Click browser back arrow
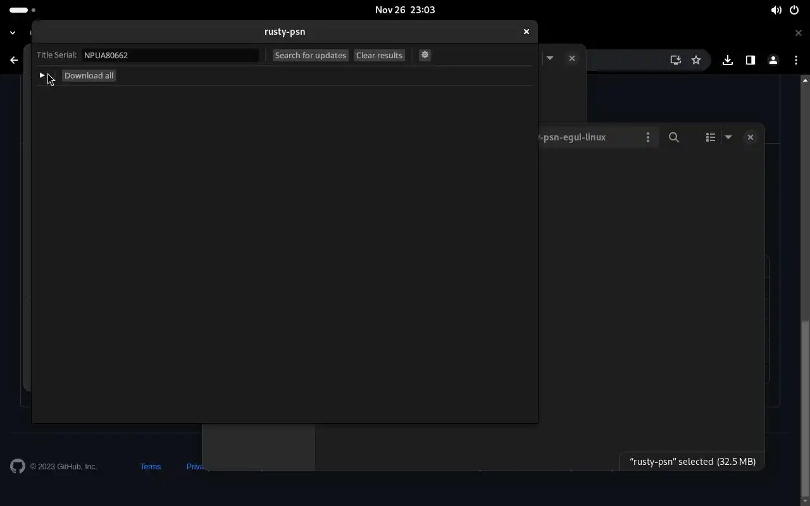810x506 pixels. coord(14,60)
